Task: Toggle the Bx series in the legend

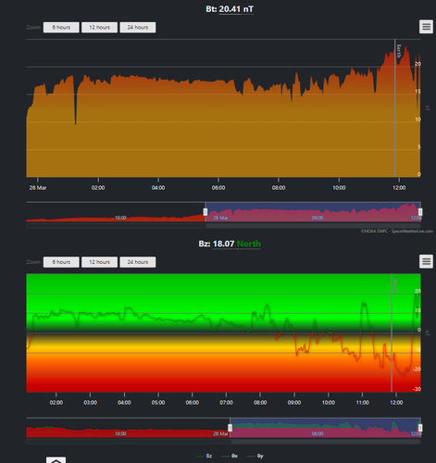Action: pos(230,456)
